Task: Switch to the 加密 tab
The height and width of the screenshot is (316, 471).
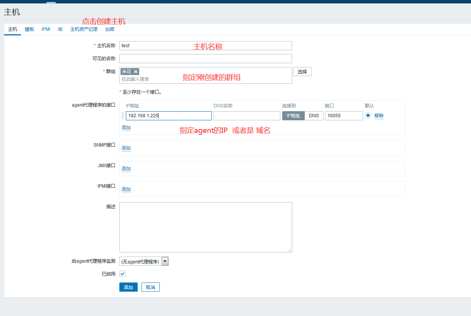Action: 109,29
